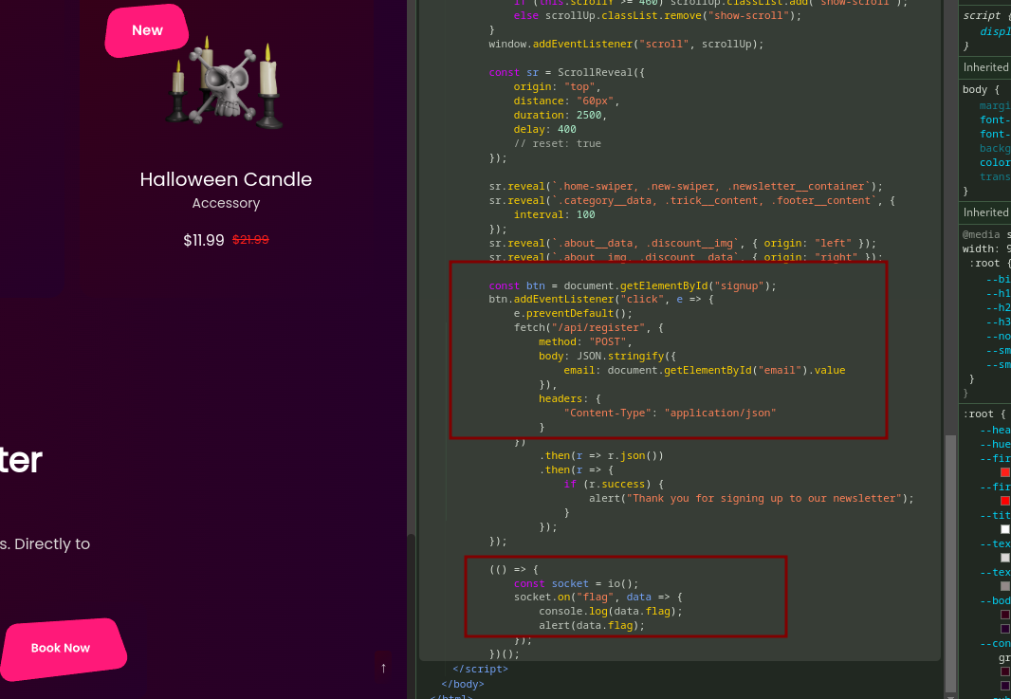Click the alert "Thank you for signing up" line
Viewport: 1011px width, 699px height.
751,499
